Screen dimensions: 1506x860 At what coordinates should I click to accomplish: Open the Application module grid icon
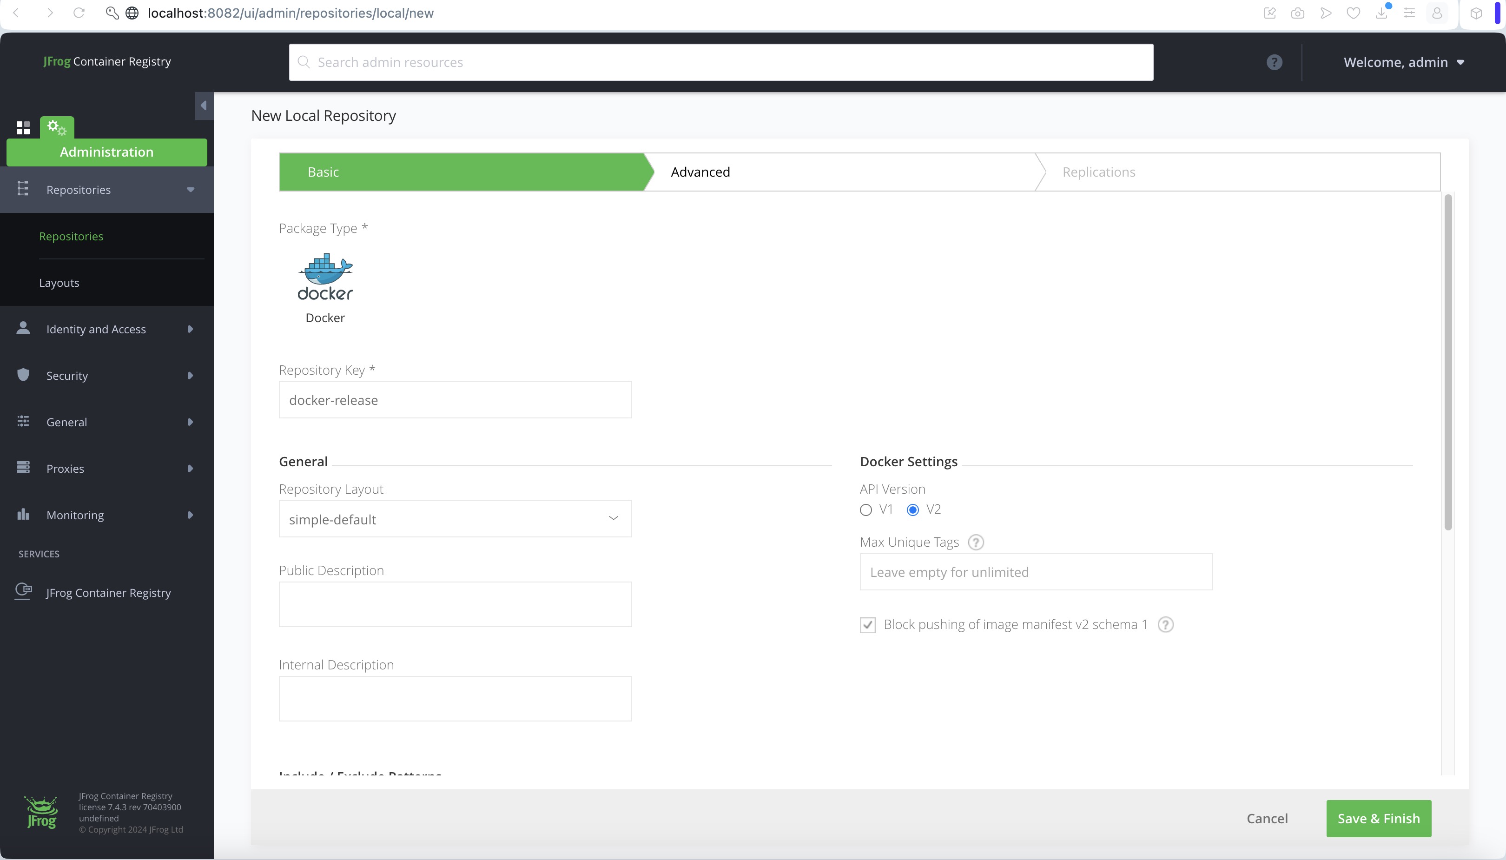pos(23,127)
